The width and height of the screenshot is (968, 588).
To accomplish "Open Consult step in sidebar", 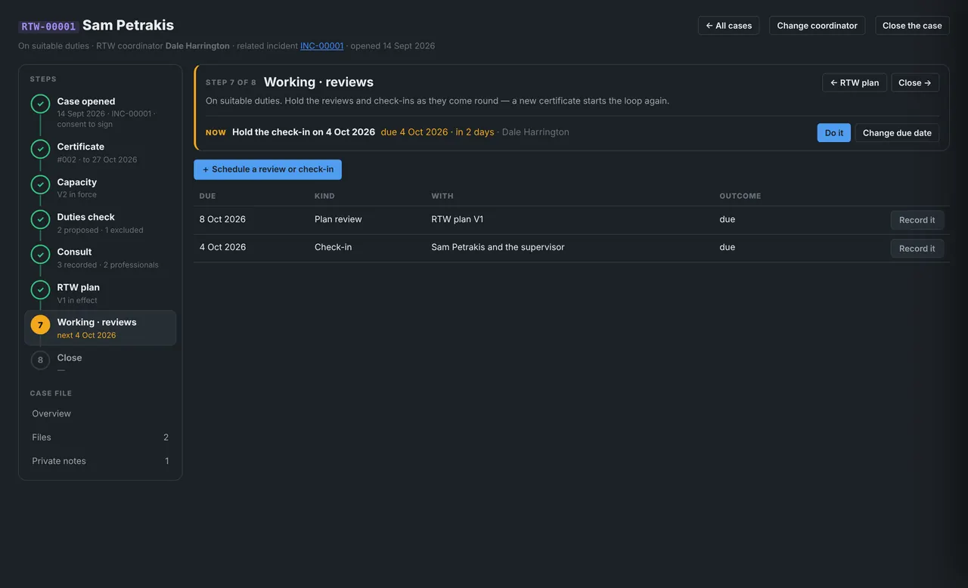I will pos(101,258).
